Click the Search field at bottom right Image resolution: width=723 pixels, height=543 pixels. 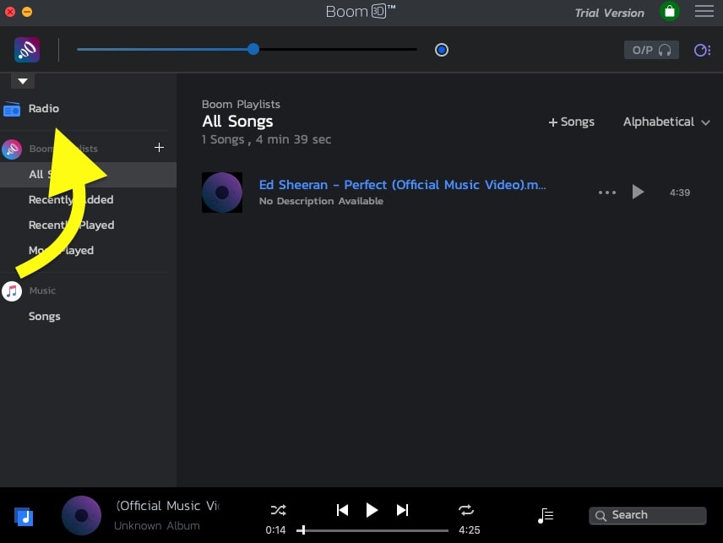pyautogui.click(x=647, y=515)
